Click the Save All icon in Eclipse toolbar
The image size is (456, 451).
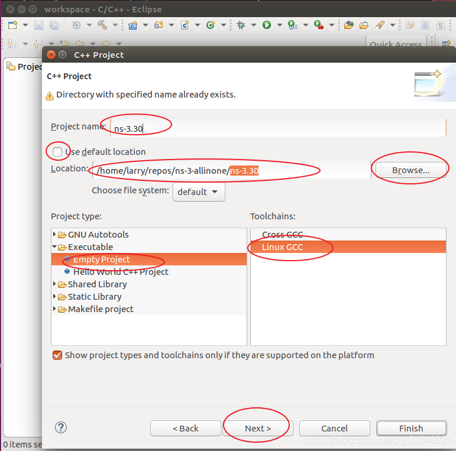[x=54, y=25]
